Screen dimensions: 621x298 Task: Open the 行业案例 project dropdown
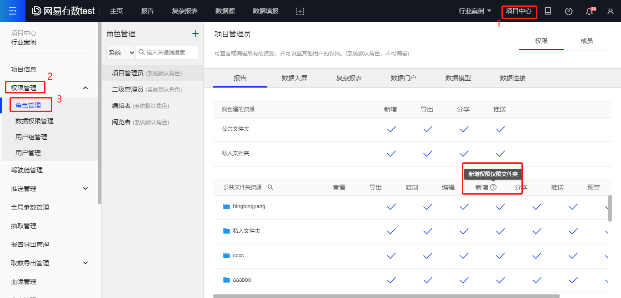(x=475, y=11)
